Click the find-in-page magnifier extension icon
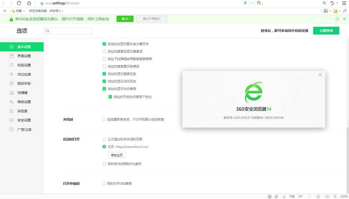The height and width of the screenshot is (199, 349). coord(345,11)
